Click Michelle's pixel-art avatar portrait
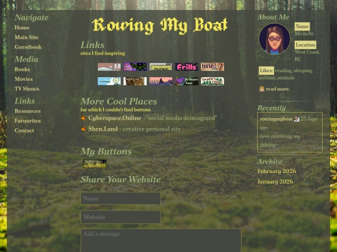The width and height of the screenshot is (337, 252). (275, 39)
